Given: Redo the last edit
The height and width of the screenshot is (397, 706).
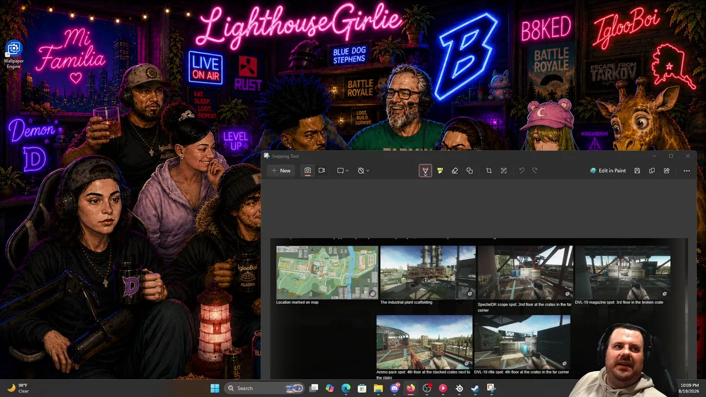Looking at the screenshot, I should (535, 171).
